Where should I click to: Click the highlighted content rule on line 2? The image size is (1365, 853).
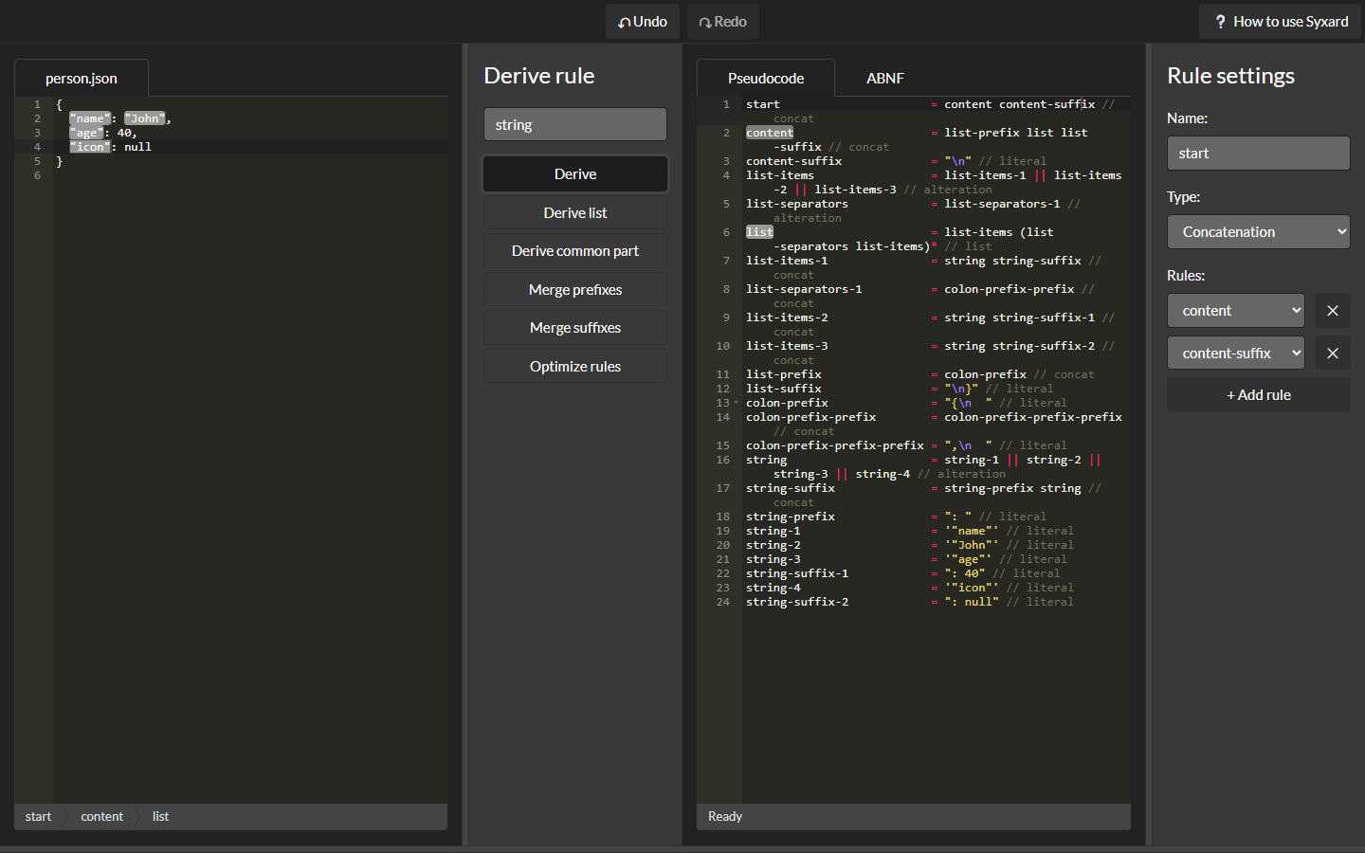point(770,133)
